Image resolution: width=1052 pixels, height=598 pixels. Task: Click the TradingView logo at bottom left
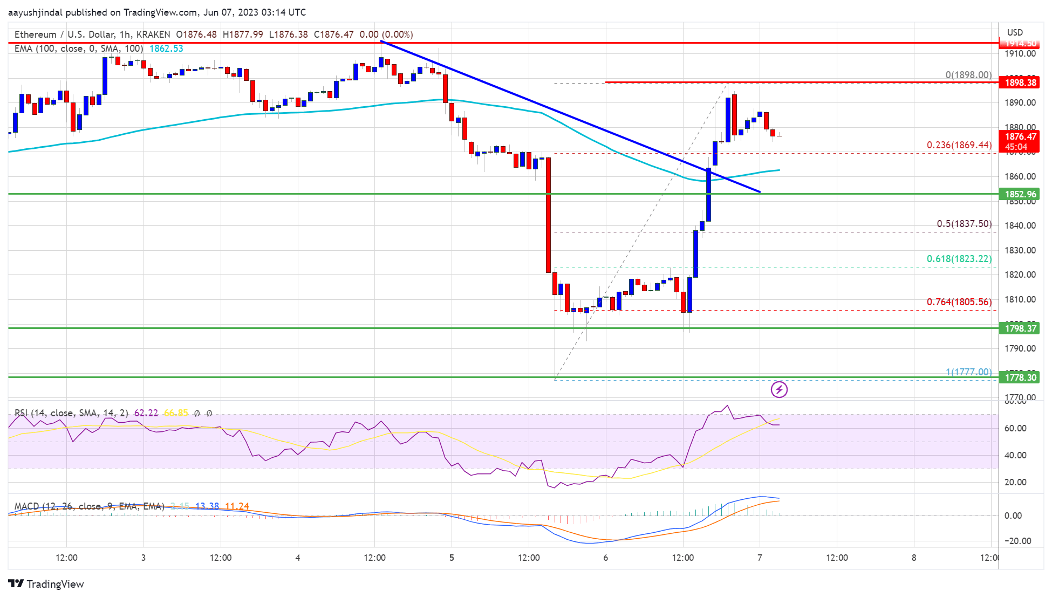tap(46, 584)
